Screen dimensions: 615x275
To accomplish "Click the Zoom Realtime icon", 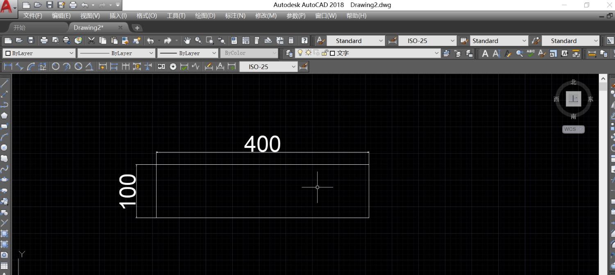I will [198, 41].
